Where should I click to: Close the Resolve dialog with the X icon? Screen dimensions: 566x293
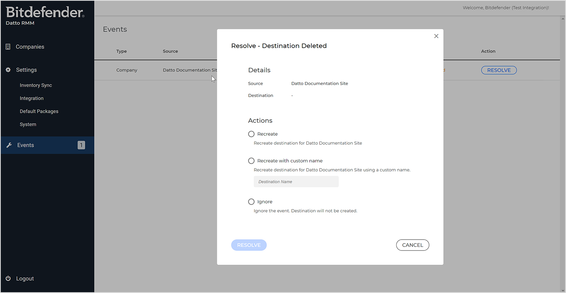[x=436, y=36]
